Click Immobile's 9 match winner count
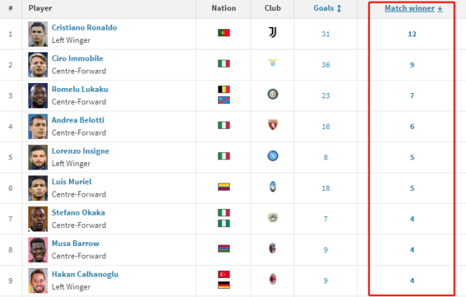The height and width of the screenshot is (297, 466). coord(412,65)
